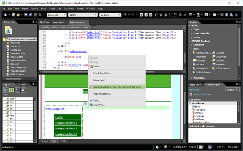Toggle Italic formatting button
243x151 pixels.
click(x=146, y=15)
